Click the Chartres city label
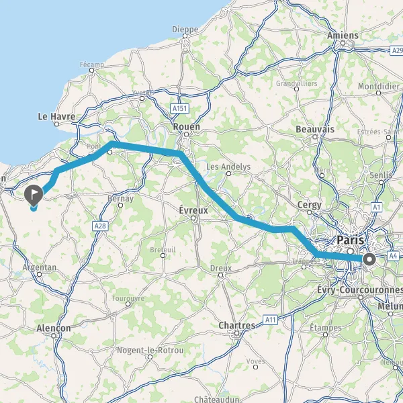The image size is (403, 403). (237, 325)
